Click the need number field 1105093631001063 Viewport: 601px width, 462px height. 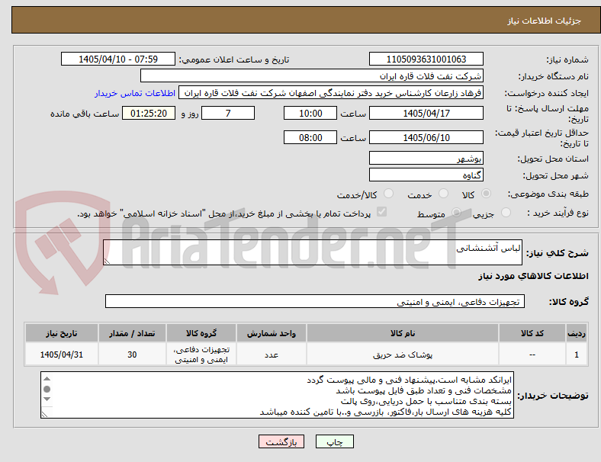[426, 59]
